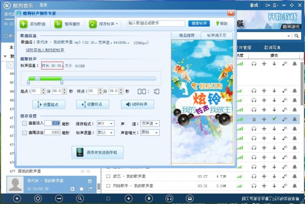Click the playback position knob on green bar
The image size is (305, 204).
tap(38, 79)
